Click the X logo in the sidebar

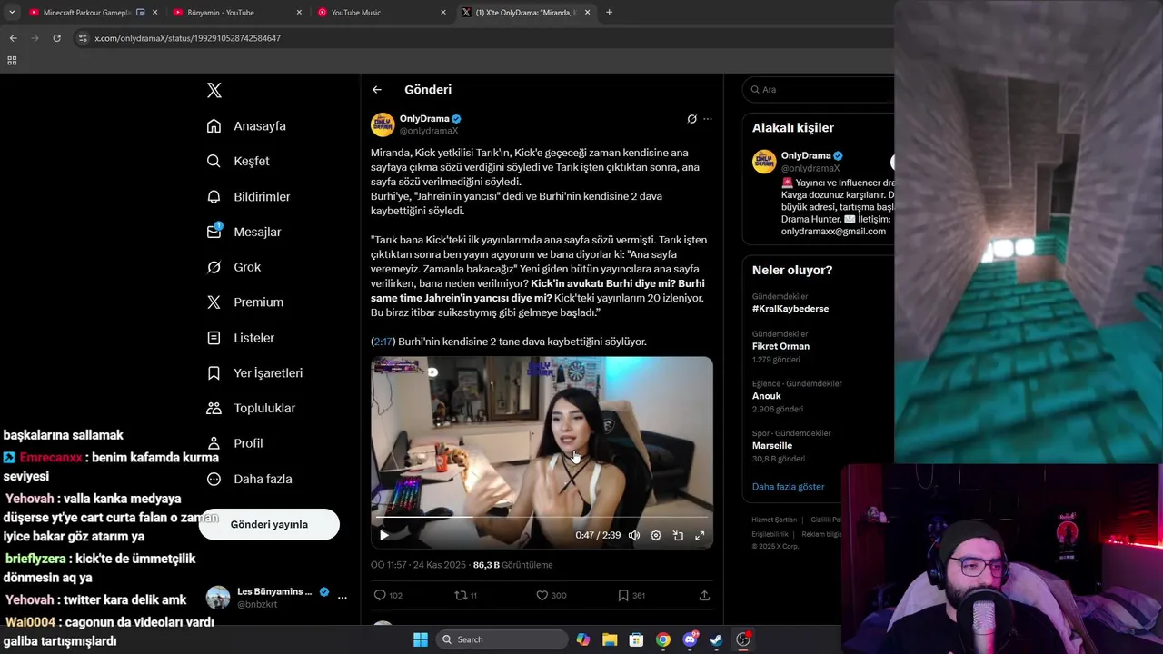click(214, 90)
